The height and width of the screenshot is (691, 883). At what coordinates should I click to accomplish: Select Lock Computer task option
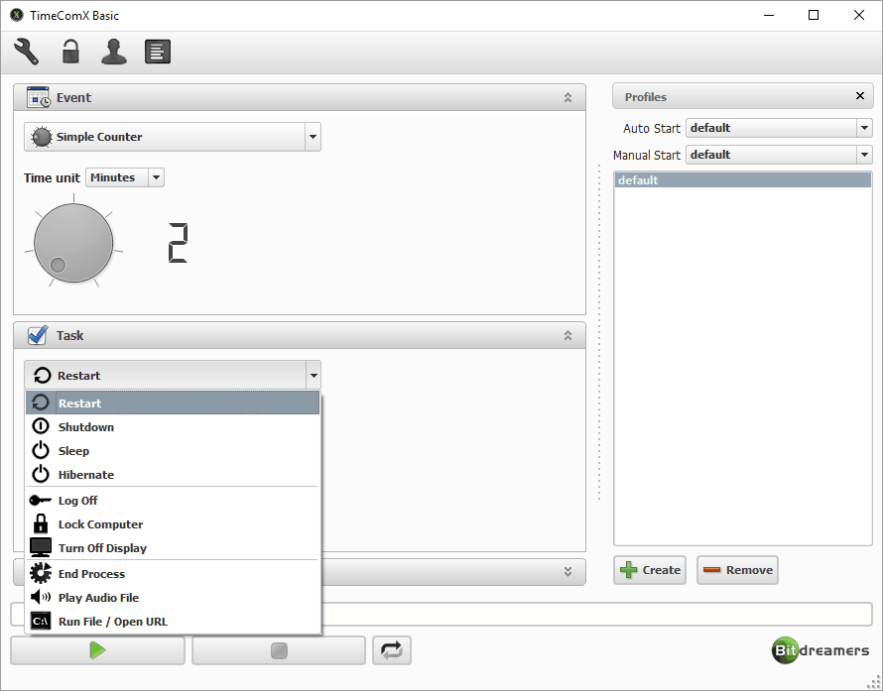click(x=173, y=524)
